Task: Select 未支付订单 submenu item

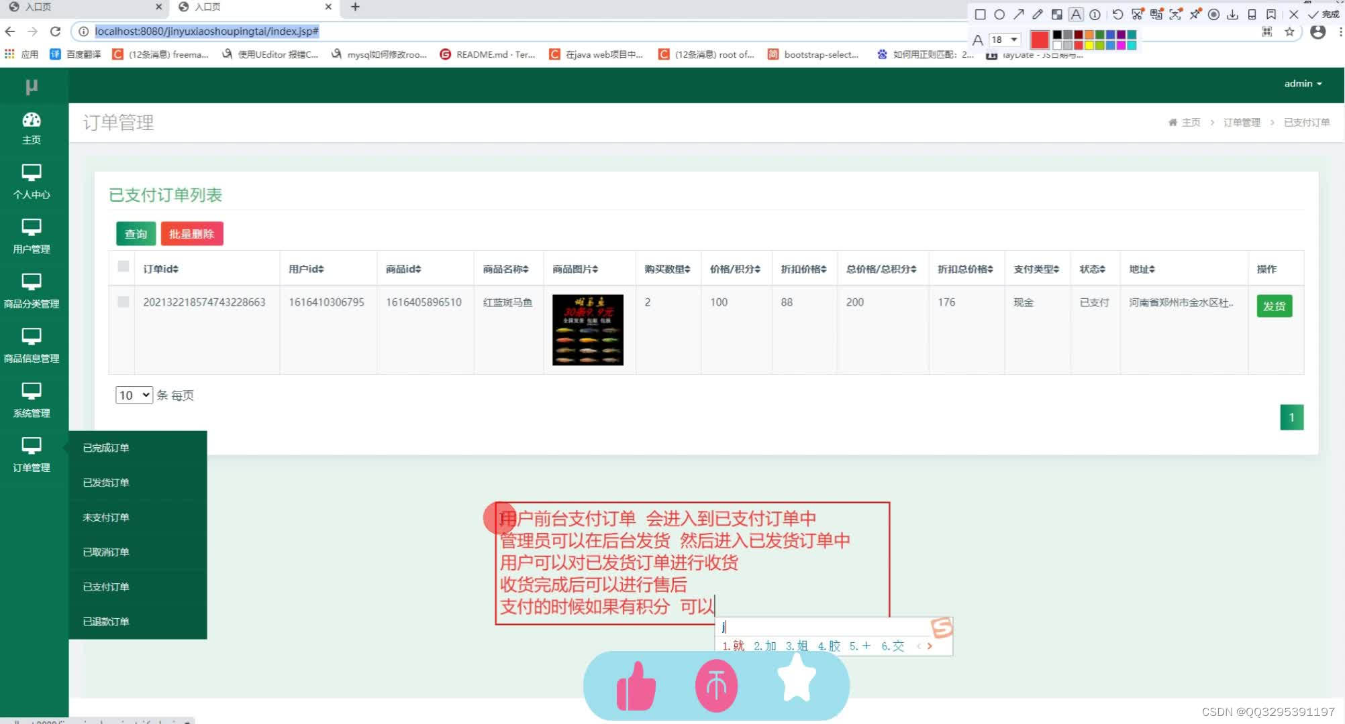Action: point(138,518)
